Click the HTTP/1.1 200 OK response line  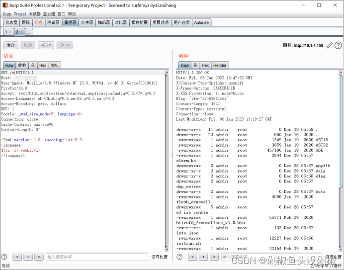point(192,73)
